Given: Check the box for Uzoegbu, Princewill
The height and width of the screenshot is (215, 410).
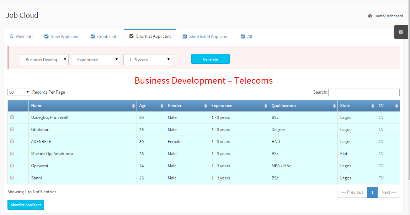Looking at the screenshot, I should (x=12, y=117).
